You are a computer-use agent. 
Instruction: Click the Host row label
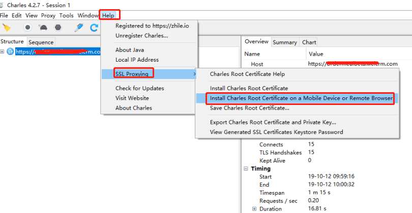point(257,64)
